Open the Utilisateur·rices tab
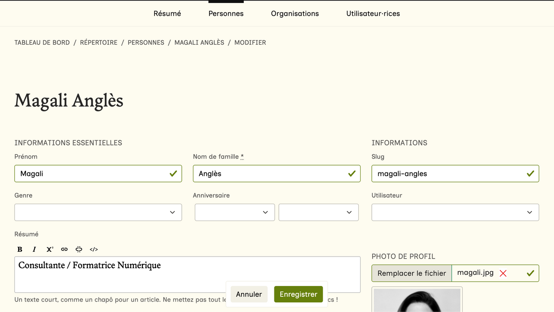 tap(373, 13)
